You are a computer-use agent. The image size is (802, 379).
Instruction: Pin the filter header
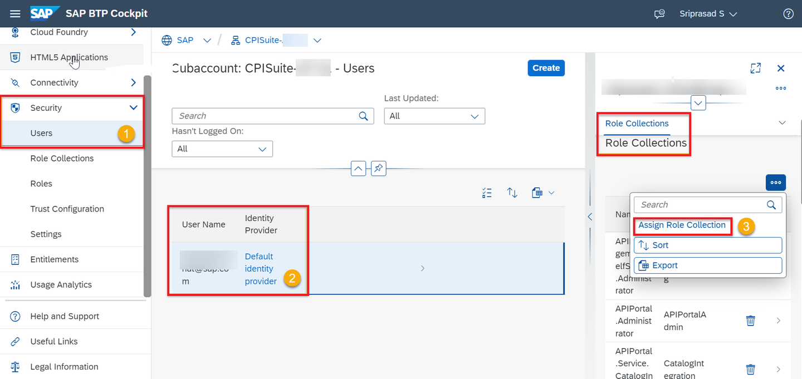tap(379, 168)
